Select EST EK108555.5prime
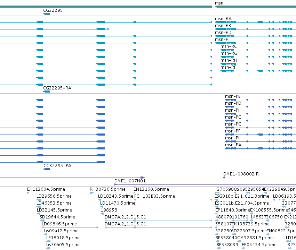 point(269,210)
